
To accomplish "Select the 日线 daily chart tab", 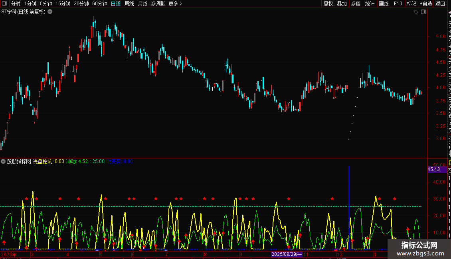I will pyautogui.click(x=116, y=4).
